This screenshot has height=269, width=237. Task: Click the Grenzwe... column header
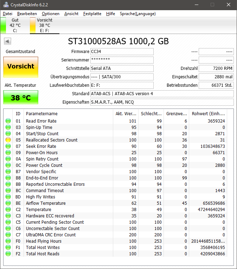177,114
